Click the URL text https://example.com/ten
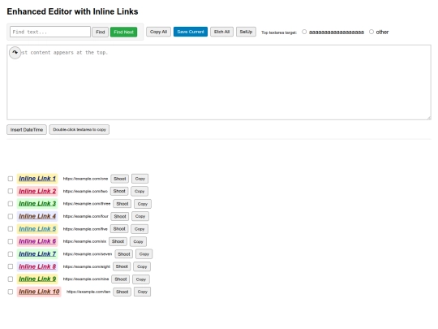The image size is (438, 329). [88, 292]
